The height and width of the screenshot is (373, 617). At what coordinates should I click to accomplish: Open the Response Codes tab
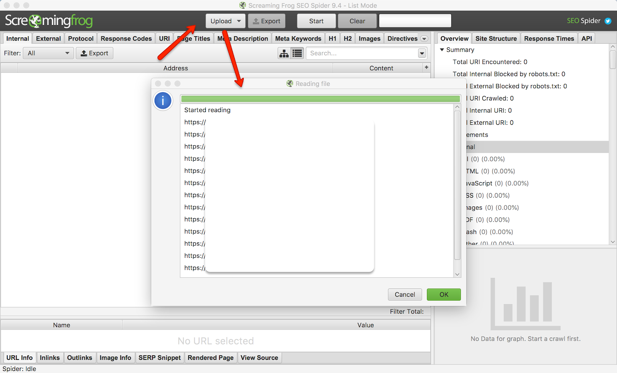(x=126, y=39)
